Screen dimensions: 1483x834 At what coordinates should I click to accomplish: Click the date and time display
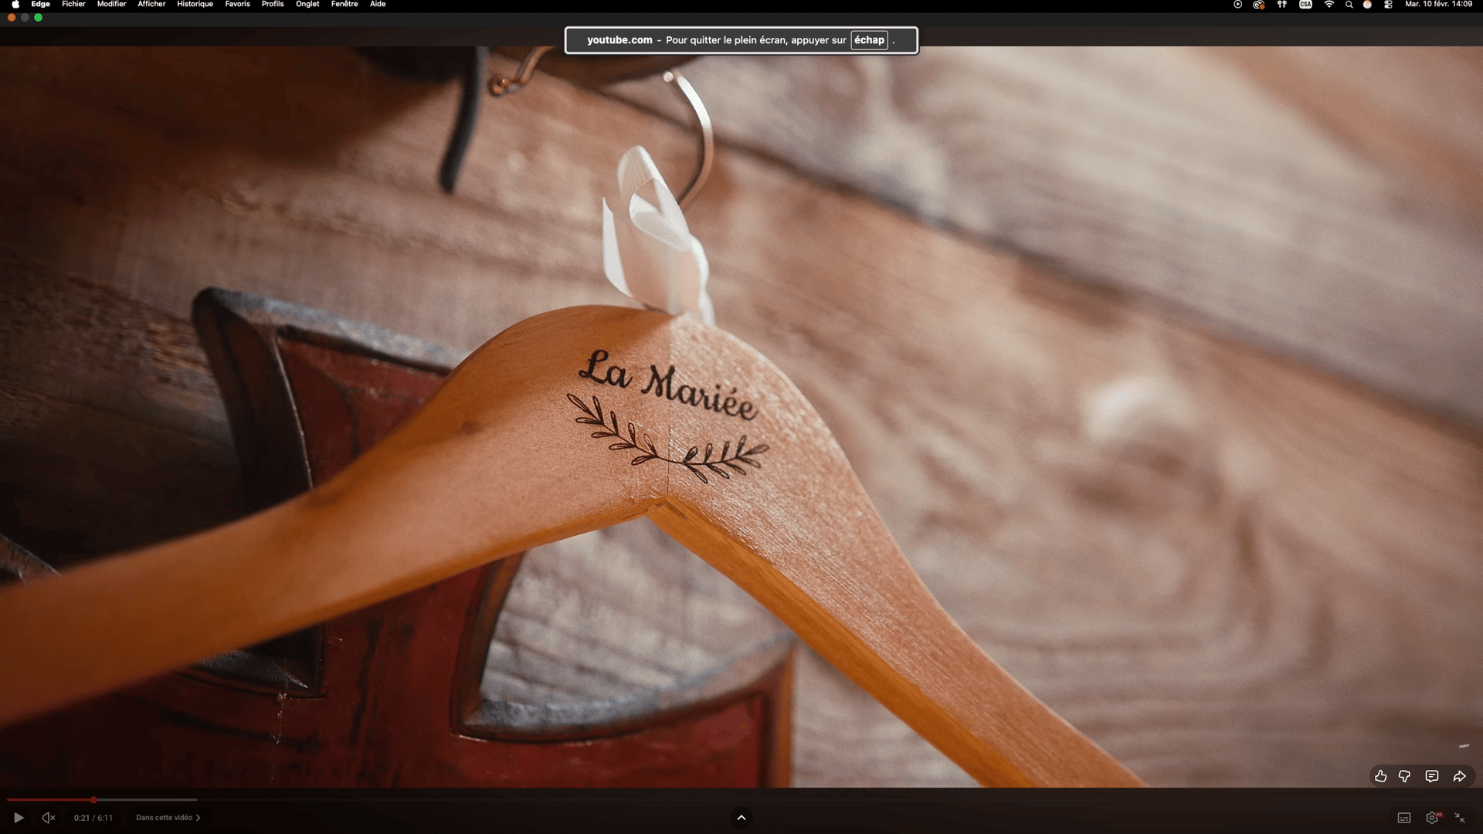point(1438,5)
